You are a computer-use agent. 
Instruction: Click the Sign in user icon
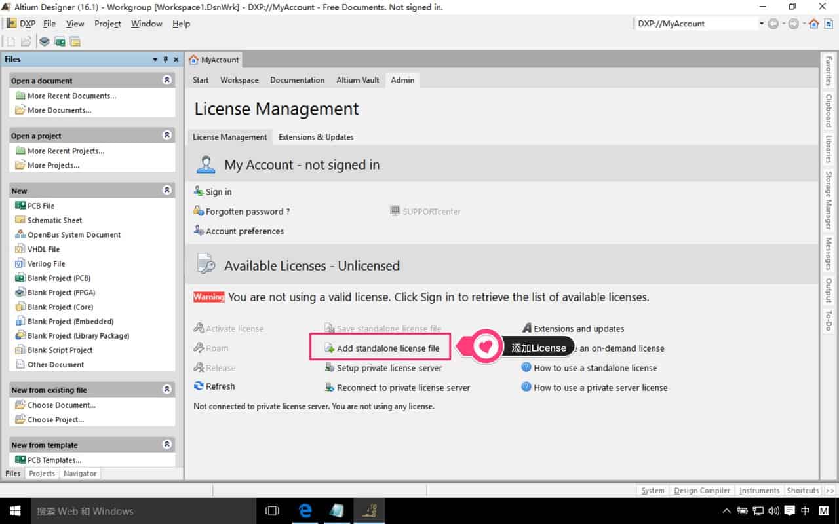(x=199, y=191)
